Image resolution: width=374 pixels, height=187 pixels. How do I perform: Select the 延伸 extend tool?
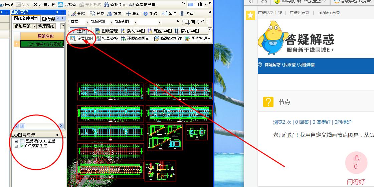(169, 14)
